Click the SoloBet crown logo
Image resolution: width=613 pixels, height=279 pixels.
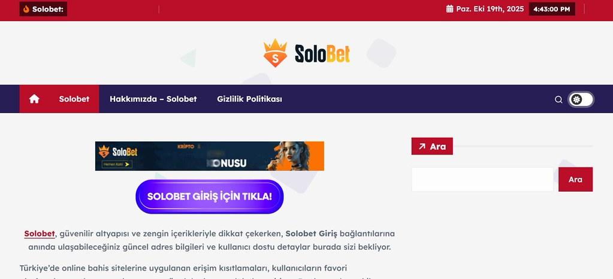click(x=275, y=53)
